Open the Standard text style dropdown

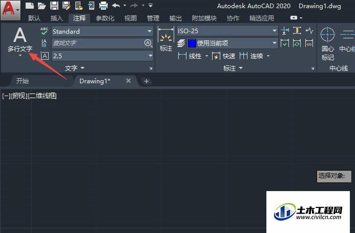pyautogui.click(x=102, y=31)
